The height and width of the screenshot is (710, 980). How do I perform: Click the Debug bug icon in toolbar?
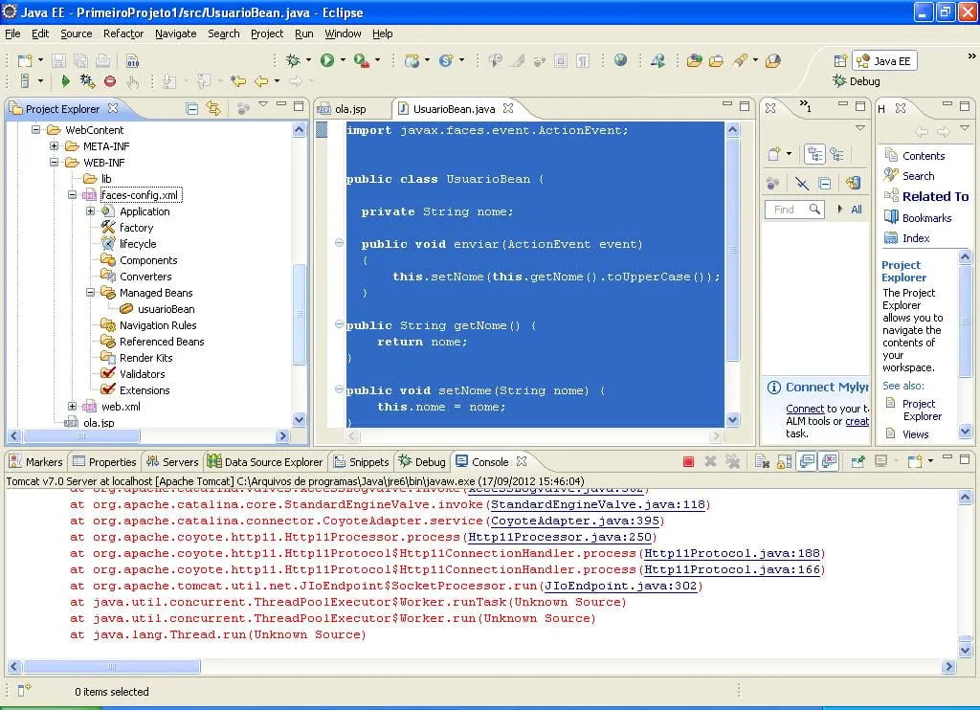(293, 60)
